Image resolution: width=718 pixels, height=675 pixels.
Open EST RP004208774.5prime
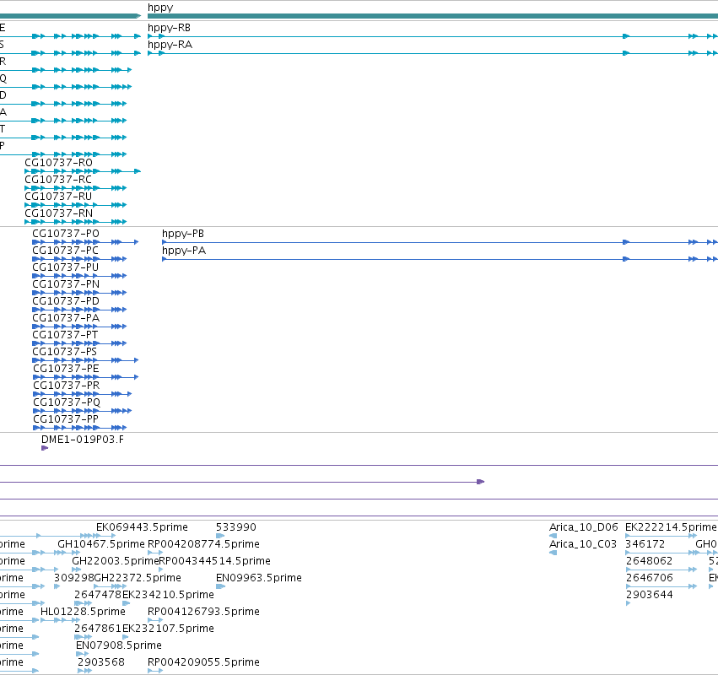[203, 544]
